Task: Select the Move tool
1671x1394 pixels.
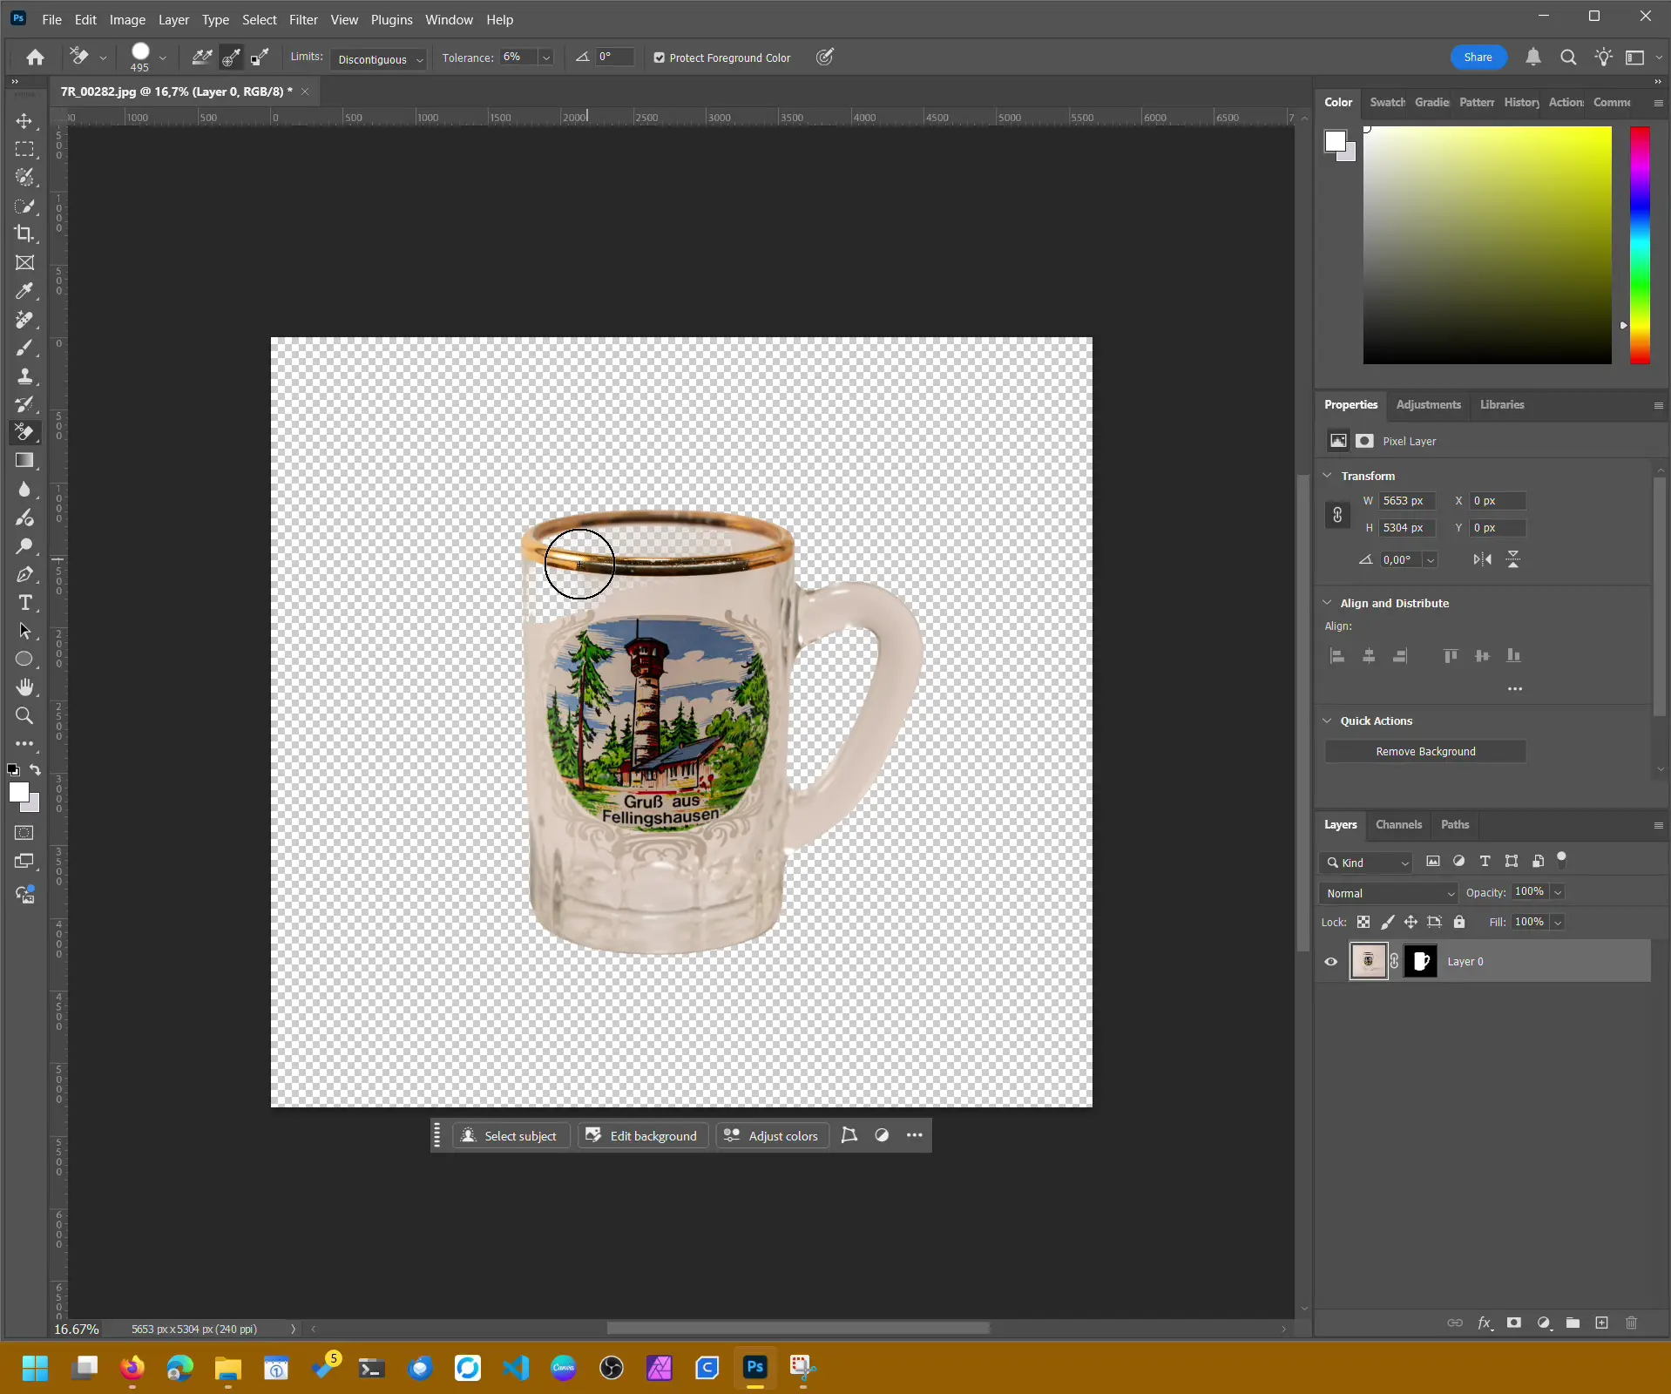Action: (24, 121)
